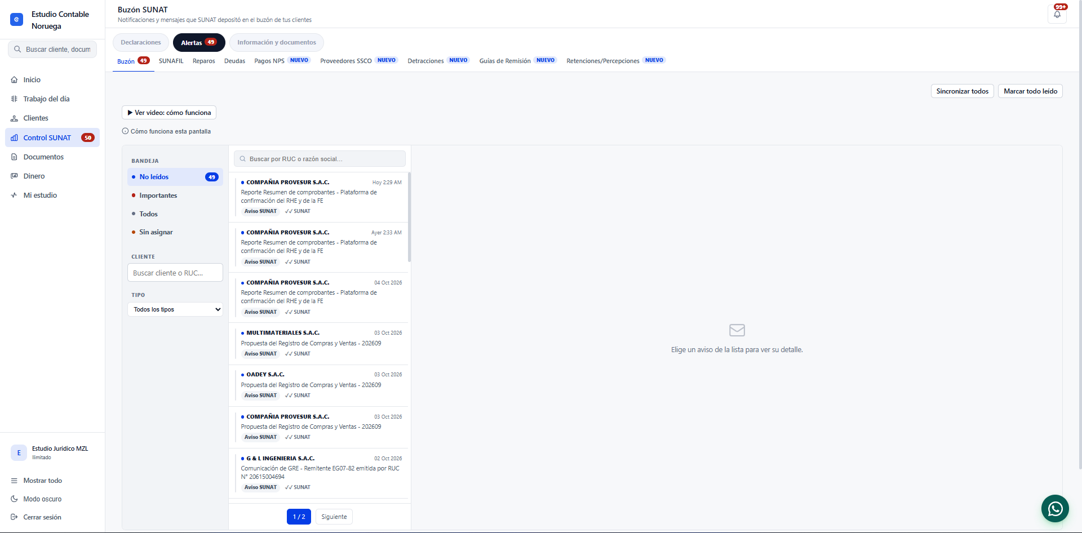
Task: Switch to the Declaraciones tab
Action: coord(141,42)
